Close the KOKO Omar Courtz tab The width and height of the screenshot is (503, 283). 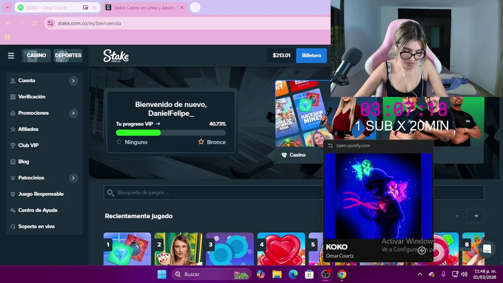click(x=94, y=7)
